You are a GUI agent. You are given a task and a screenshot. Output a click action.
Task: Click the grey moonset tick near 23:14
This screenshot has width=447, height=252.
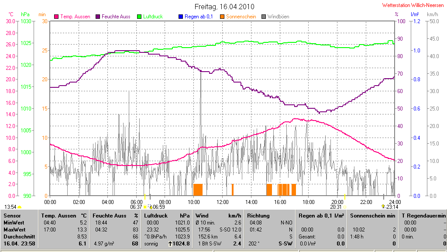point(383,197)
